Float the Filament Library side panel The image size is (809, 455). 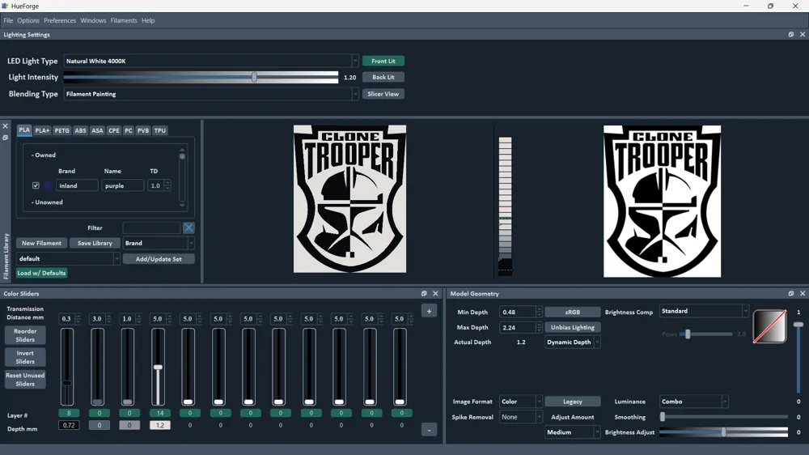(5, 138)
